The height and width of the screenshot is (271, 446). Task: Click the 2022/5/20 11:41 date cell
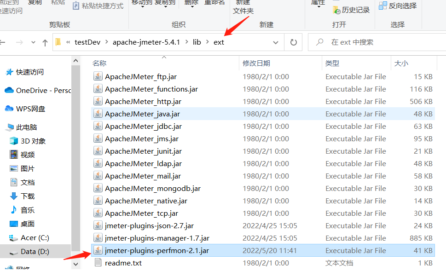(x=269, y=250)
